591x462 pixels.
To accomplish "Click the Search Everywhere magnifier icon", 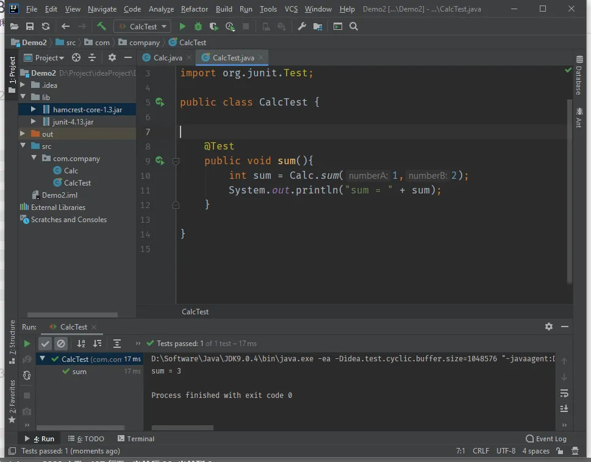I will pyautogui.click(x=354, y=26).
